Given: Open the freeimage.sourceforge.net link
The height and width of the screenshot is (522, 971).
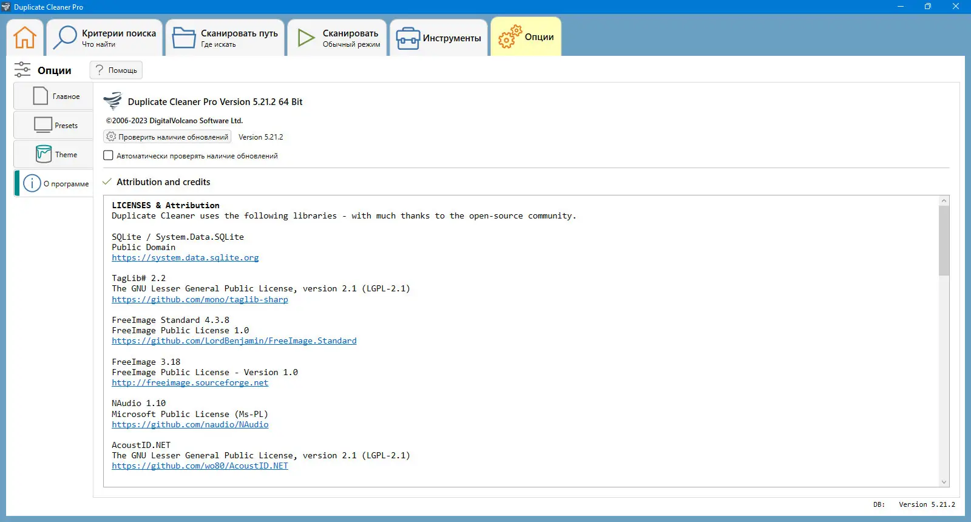Looking at the screenshot, I should click(190, 382).
